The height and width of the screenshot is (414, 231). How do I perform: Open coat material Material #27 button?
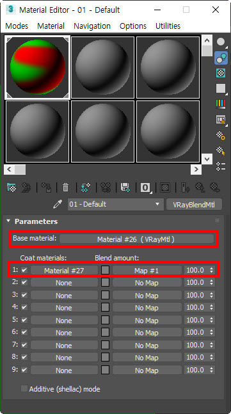pos(64,270)
